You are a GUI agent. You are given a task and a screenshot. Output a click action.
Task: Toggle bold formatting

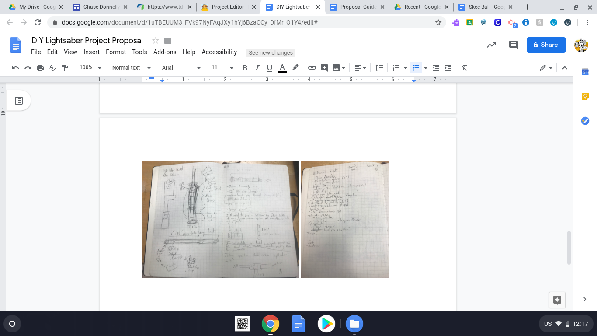pyautogui.click(x=245, y=68)
